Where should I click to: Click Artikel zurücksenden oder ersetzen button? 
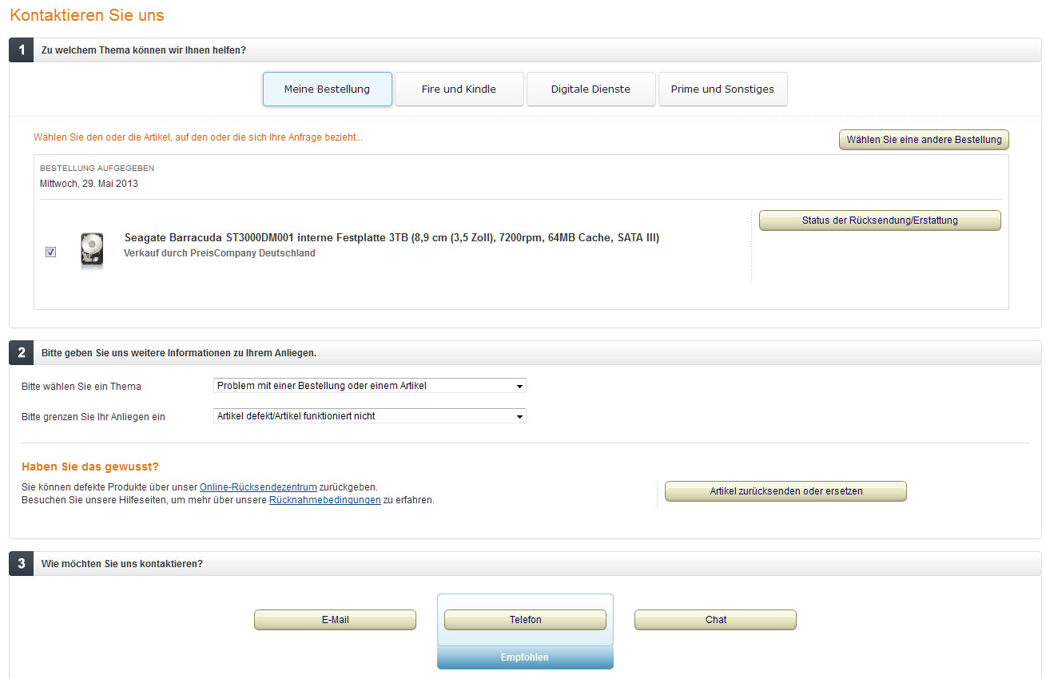[x=785, y=491]
